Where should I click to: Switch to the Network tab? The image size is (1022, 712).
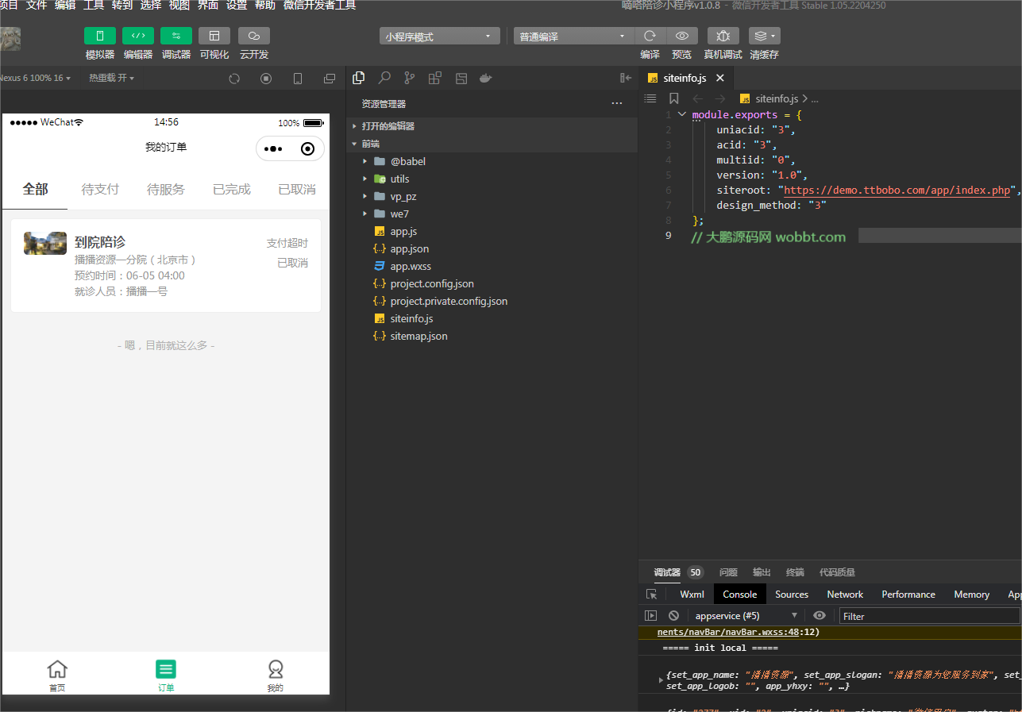tap(845, 594)
